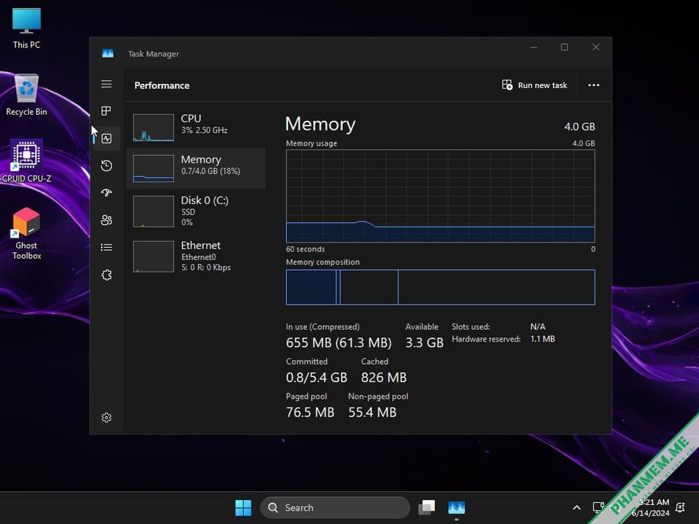Click the 'Memory' large heading
Screen dimensions: 699x524
[320, 124]
